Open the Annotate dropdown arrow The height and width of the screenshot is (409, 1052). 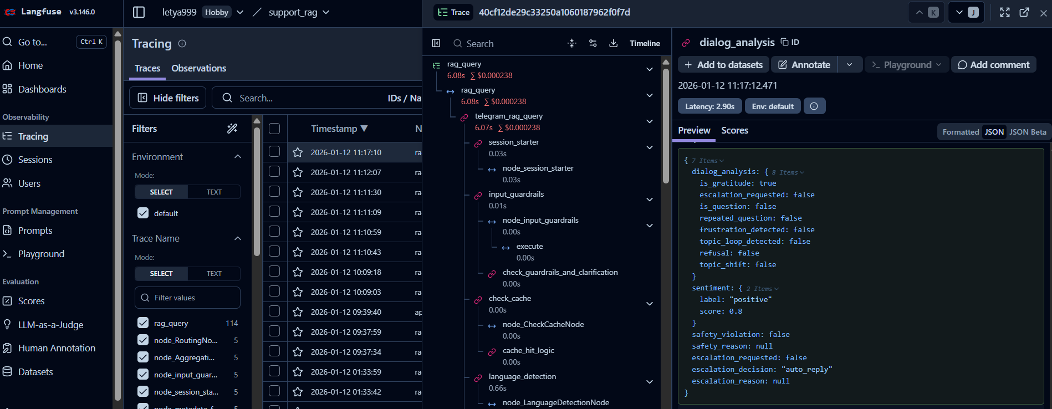(x=849, y=65)
